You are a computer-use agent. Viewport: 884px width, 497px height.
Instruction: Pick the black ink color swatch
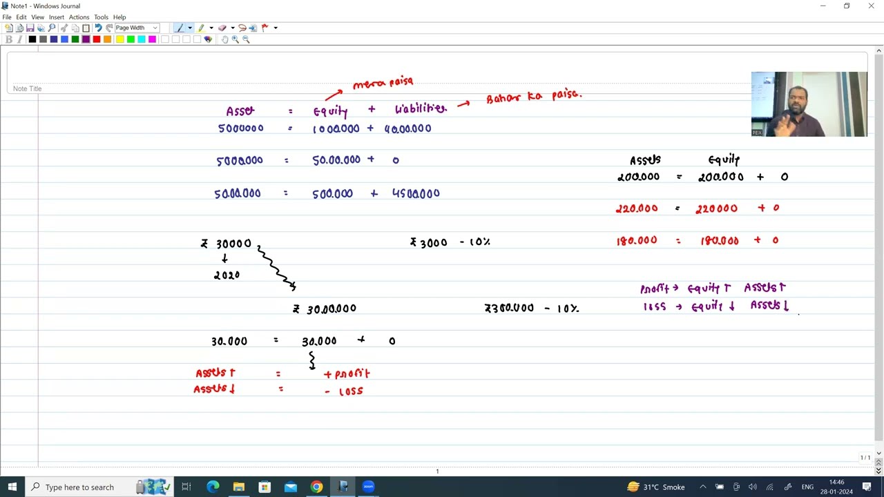(32, 39)
